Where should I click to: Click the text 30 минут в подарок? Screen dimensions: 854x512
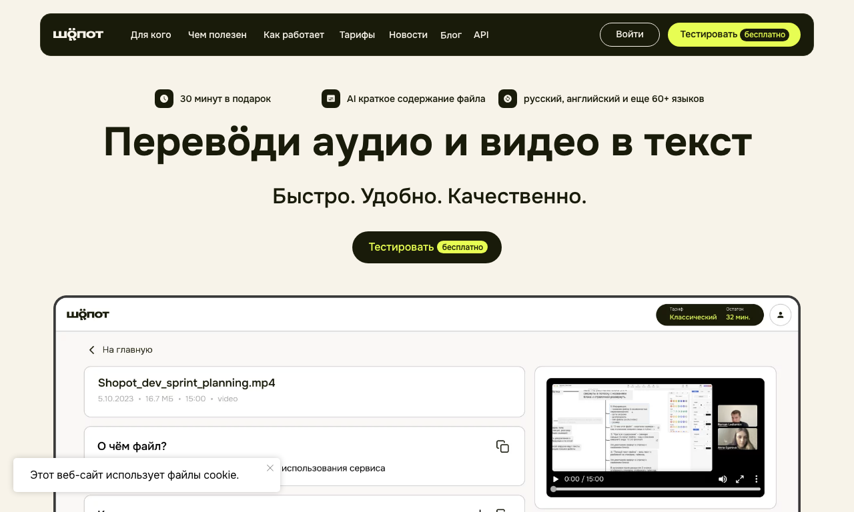[x=226, y=99]
